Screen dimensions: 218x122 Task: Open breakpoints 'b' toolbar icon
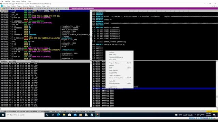pos(56,8)
